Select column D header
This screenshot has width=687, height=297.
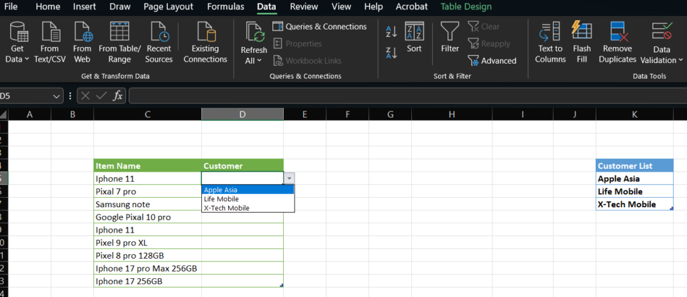click(x=242, y=115)
